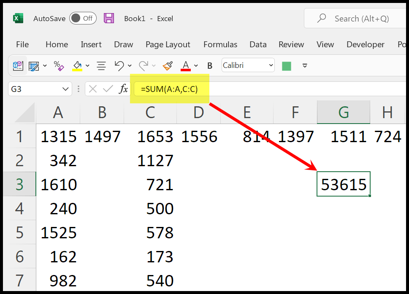409x294 pixels.
Task: Open the File menu
Action: pos(22,44)
